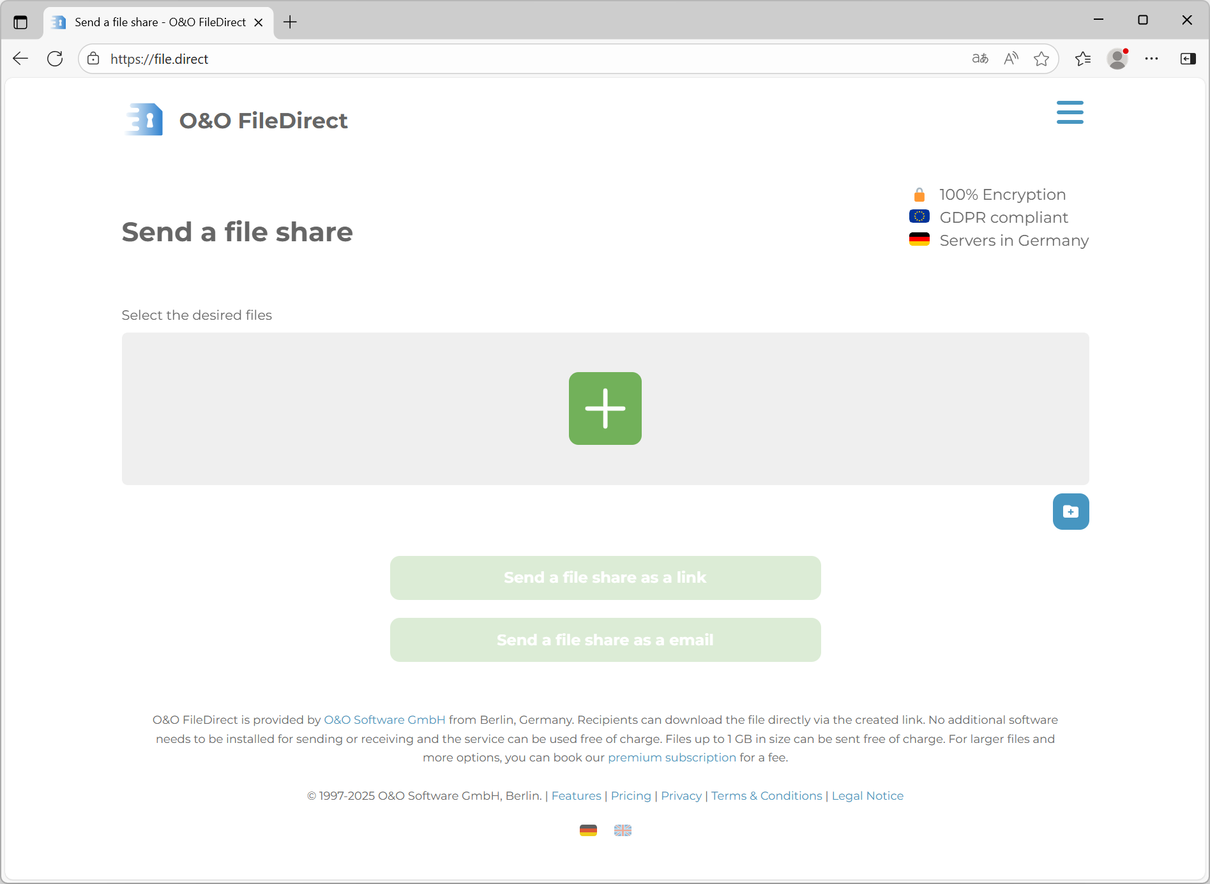Open the Read aloud icon
Screen dimensions: 1210x884
point(1011,59)
